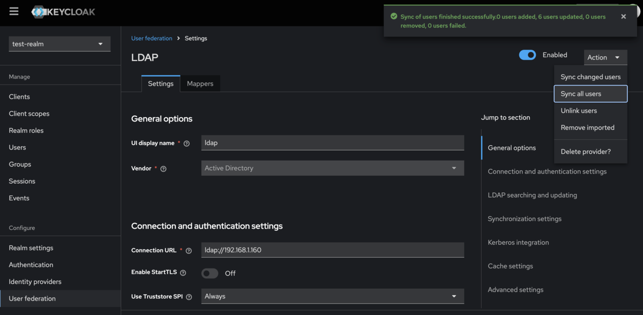Go to User federation breadcrumb link
Image resolution: width=643 pixels, height=315 pixels.
pyautogui.click(x=152, y=39)
